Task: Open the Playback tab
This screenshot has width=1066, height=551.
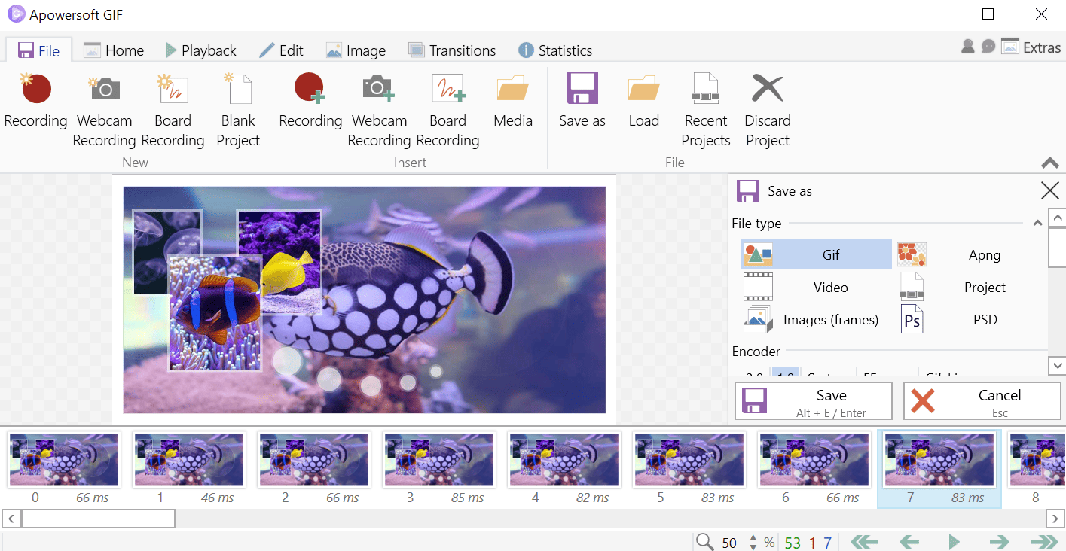Action: [x=200, y=50]
